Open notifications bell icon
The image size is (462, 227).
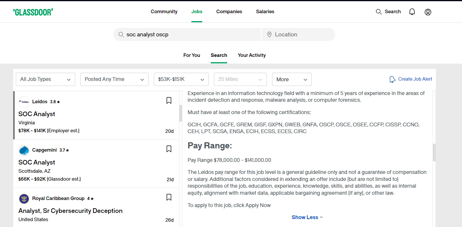[412, 12]
